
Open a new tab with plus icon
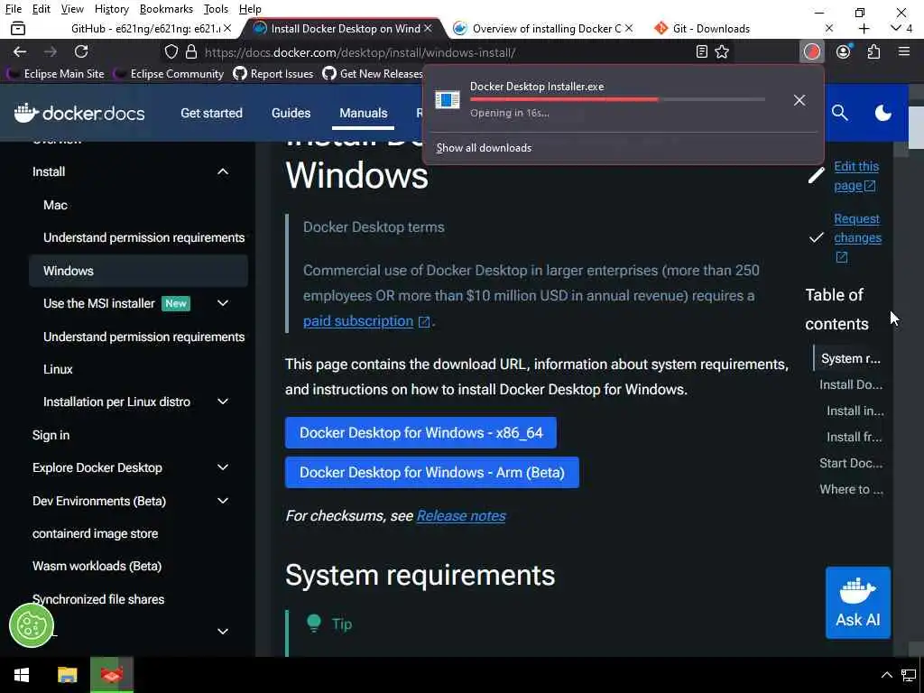[x=864, y=28]
